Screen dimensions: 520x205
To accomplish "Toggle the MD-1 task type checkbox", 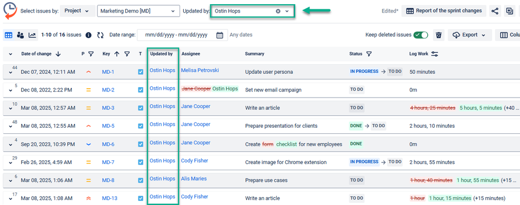I will [141, 72].
